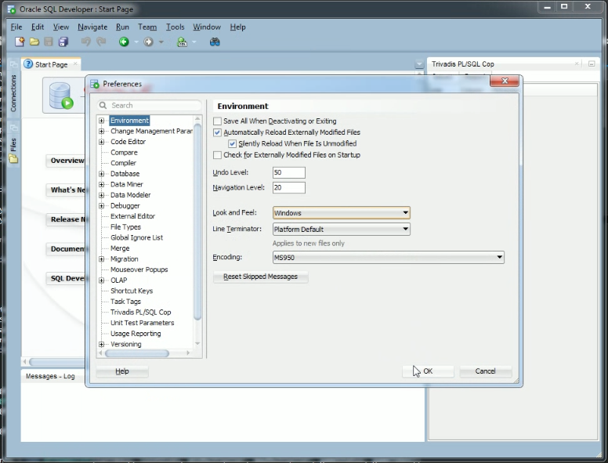The height and width of the screenshot is (463, 608).
Task: Select Shortcut Keys in preferences tree
Action: [x=132, y=291]
